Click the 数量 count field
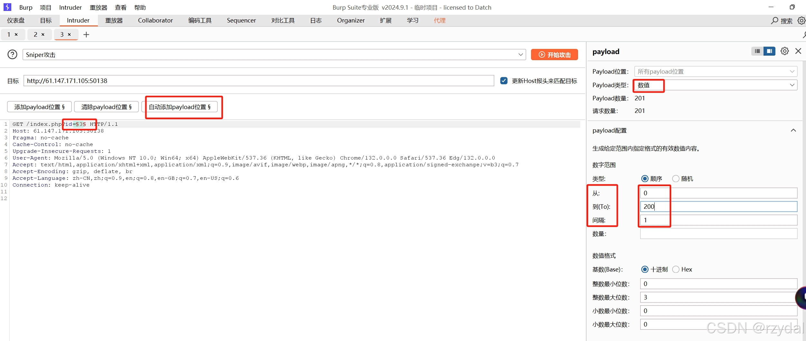 coord(718,234)
